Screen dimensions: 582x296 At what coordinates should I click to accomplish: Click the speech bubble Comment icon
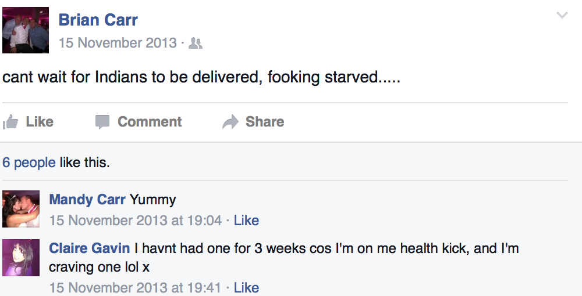click(102, 122)
